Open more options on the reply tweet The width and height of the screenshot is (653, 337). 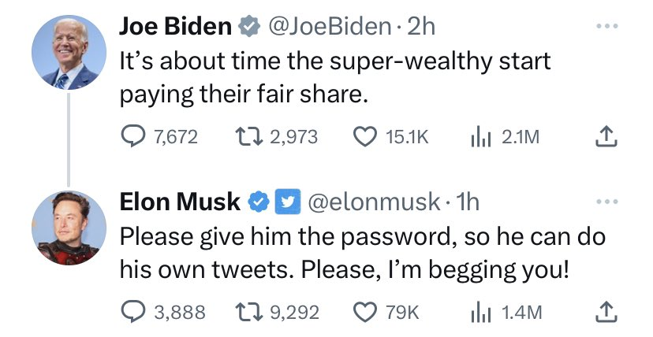(x=607, y=202)
